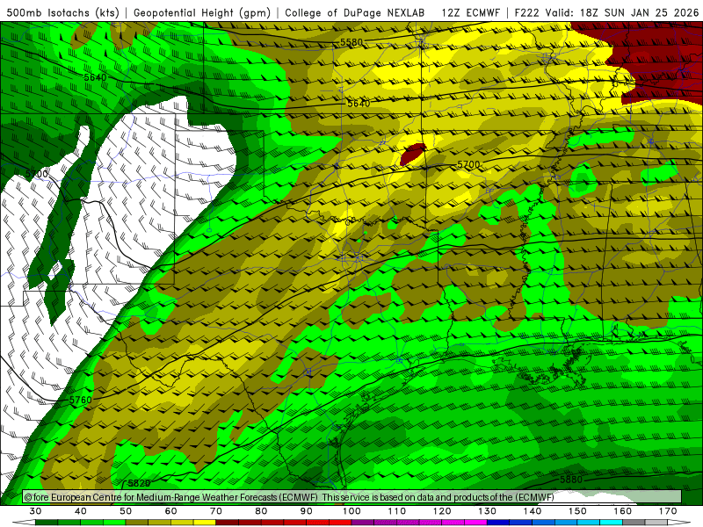Click the 5700 label over the yellow shading
Image resolution: width=703 pixels, height=527 pixels.
[x=468, y=164]
